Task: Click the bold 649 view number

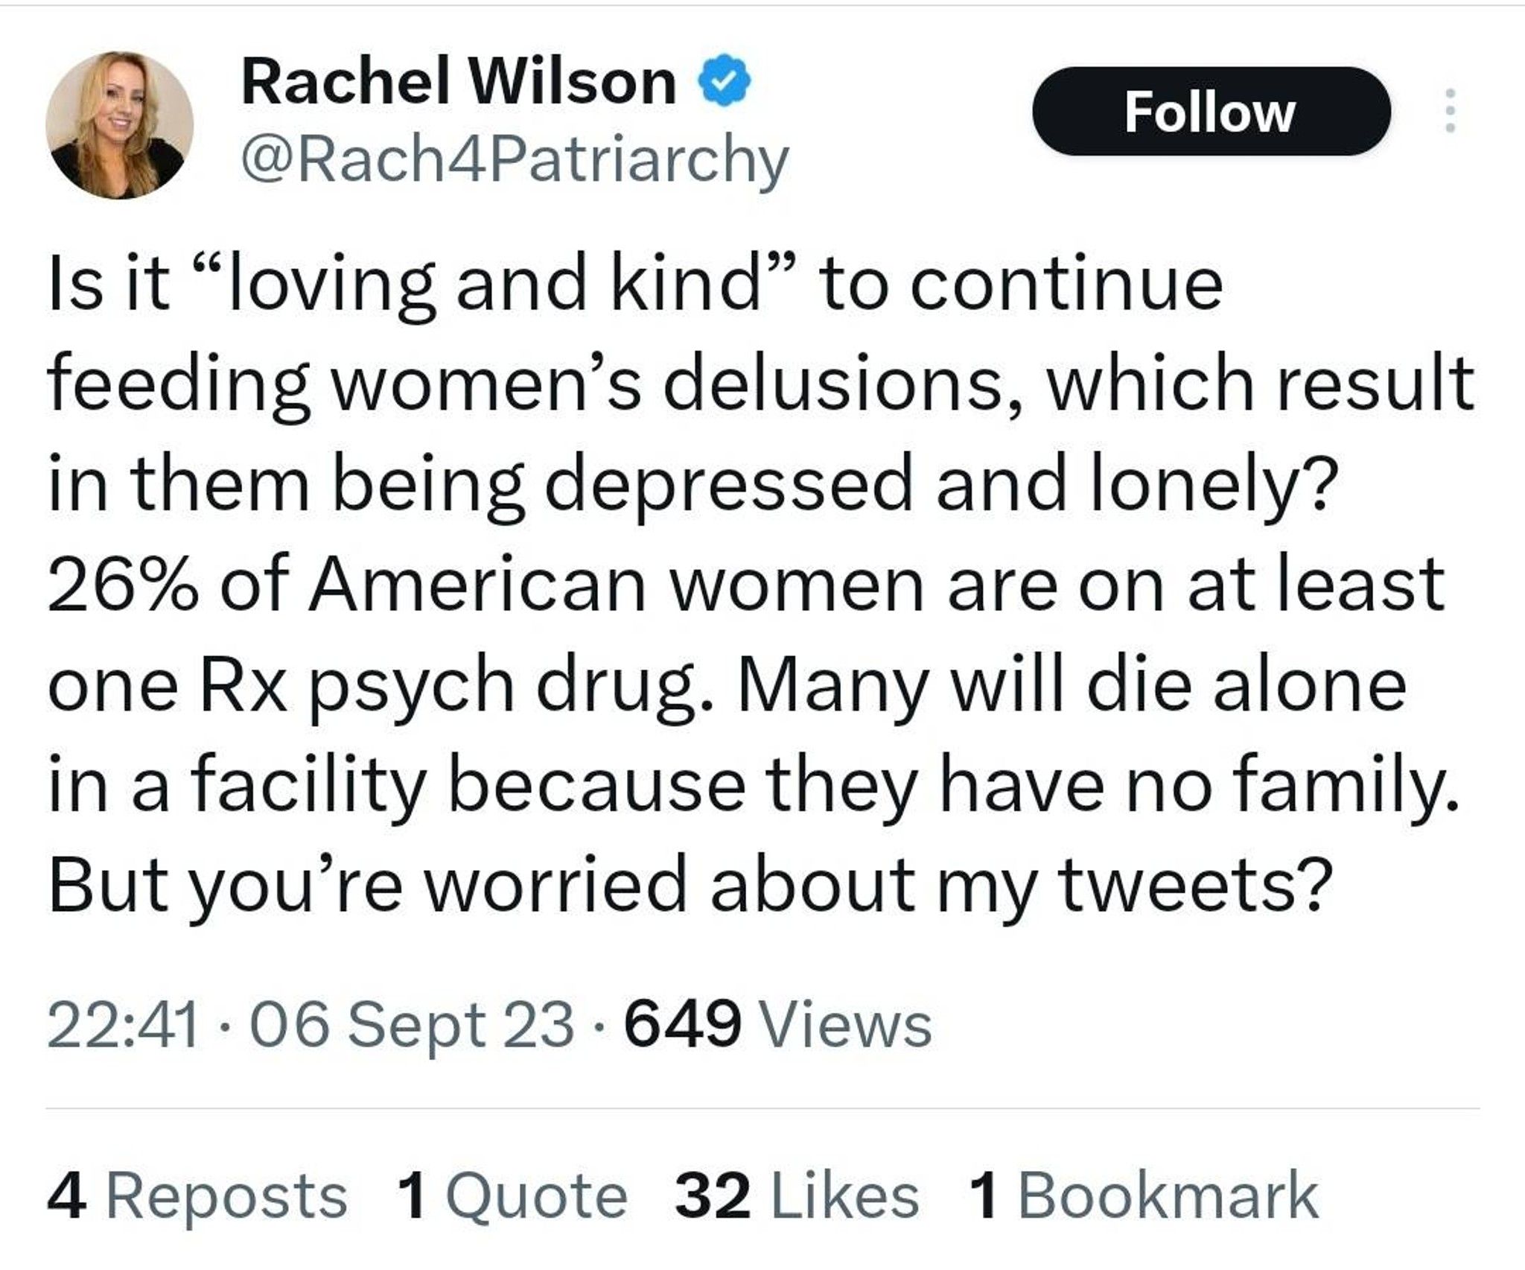Action: point(683,1025)
